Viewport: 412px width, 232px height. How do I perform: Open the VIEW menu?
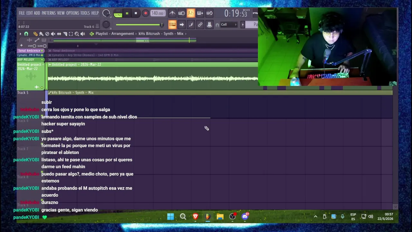tap(61, 13)
